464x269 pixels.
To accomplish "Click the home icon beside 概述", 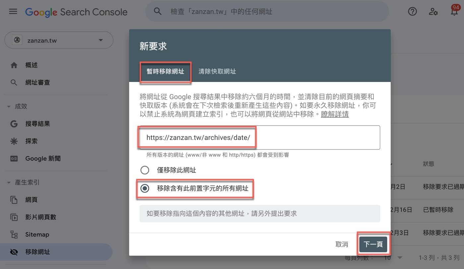I will [14, 65].
